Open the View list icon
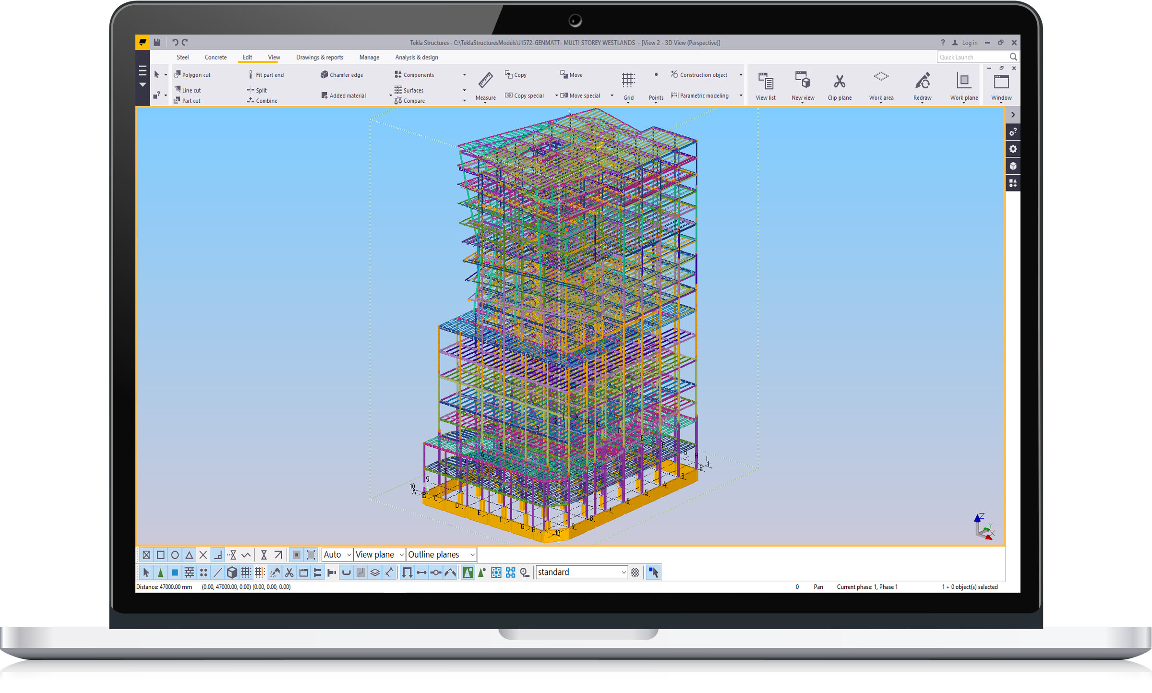 click(765, 81)
